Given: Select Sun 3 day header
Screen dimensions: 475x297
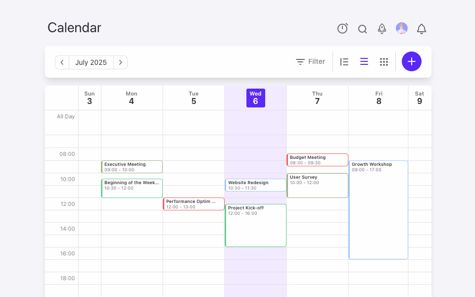Looking at the screenshot, I should (x=90, y=98).
